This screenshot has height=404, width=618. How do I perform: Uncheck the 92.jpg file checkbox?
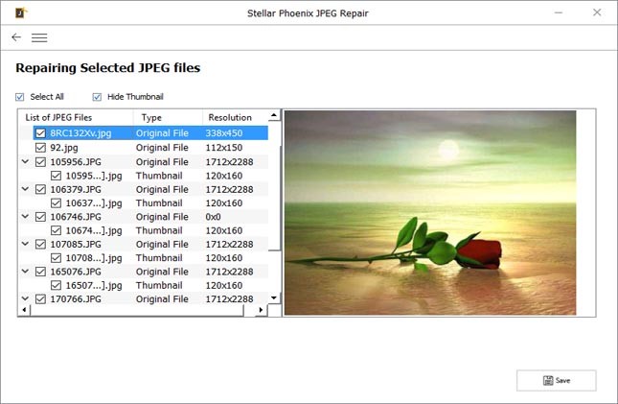pos(40,148)
